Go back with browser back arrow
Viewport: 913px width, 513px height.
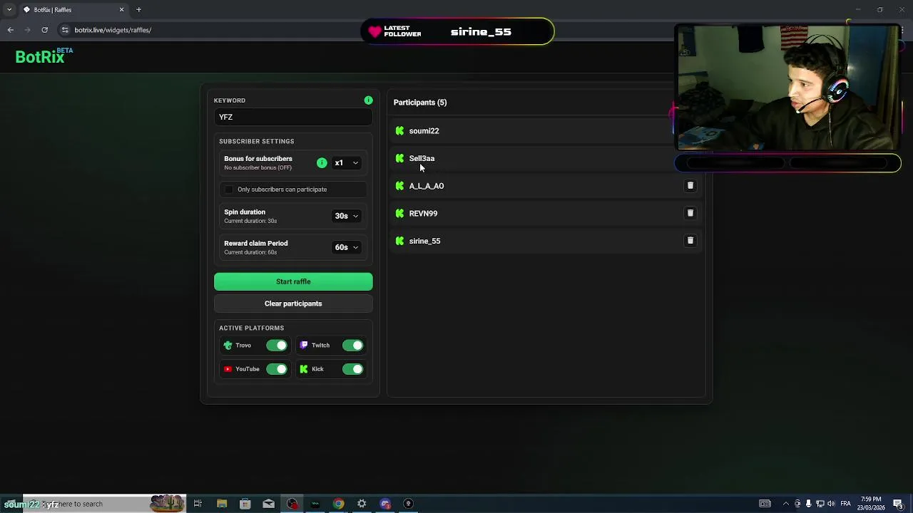point(11,30)
